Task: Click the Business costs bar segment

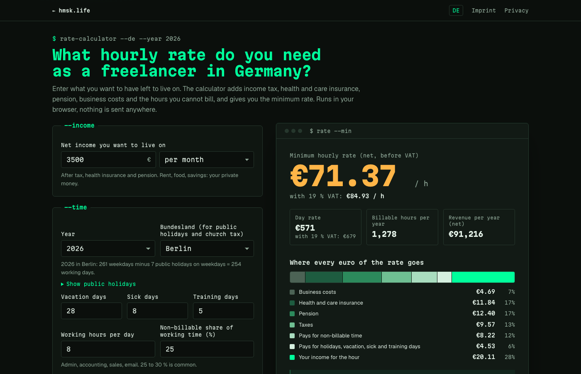Action: 297,277
